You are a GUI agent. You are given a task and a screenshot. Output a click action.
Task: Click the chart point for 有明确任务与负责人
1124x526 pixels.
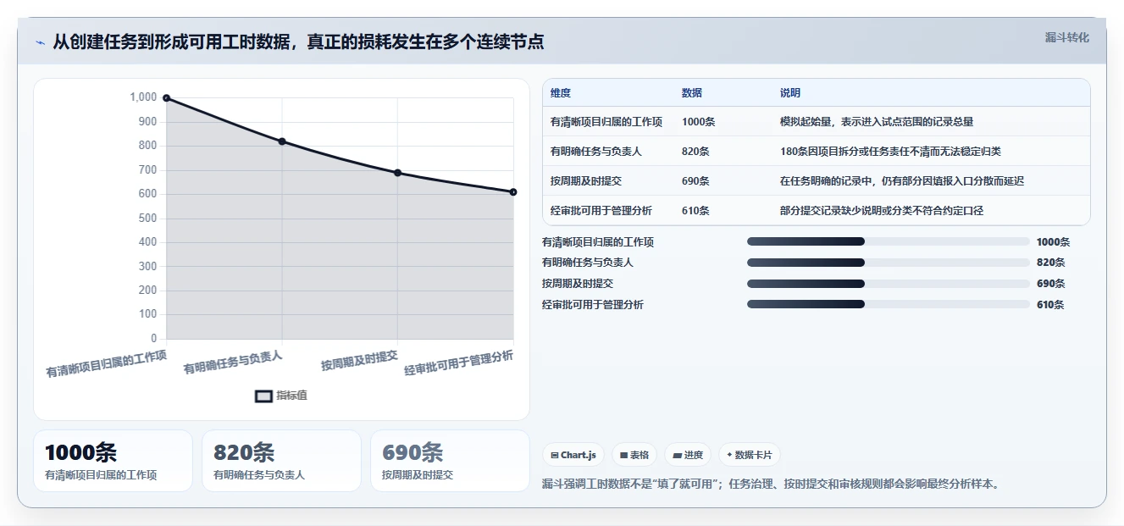[282, 141]
